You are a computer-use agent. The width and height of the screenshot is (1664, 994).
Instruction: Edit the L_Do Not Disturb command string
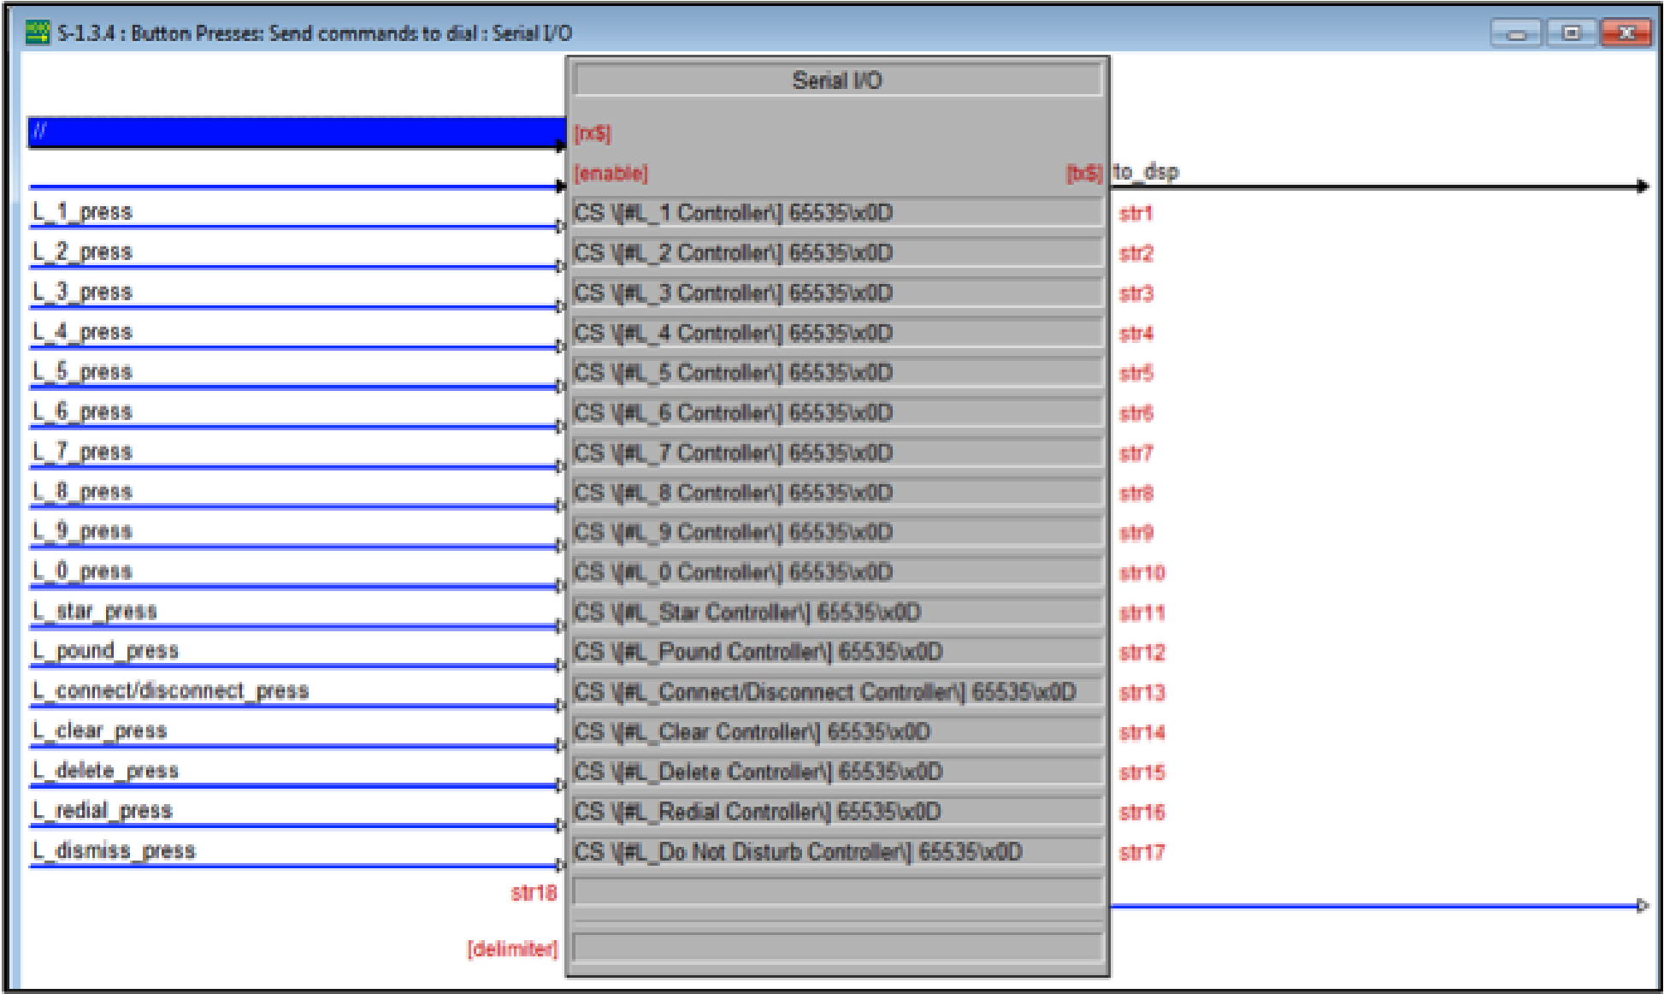836,852
